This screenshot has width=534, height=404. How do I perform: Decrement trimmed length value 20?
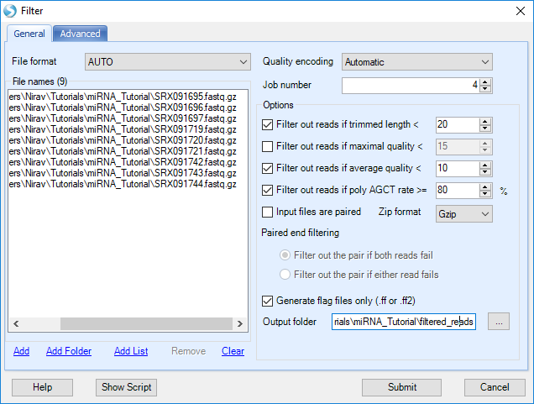click(x=485, y=128)
